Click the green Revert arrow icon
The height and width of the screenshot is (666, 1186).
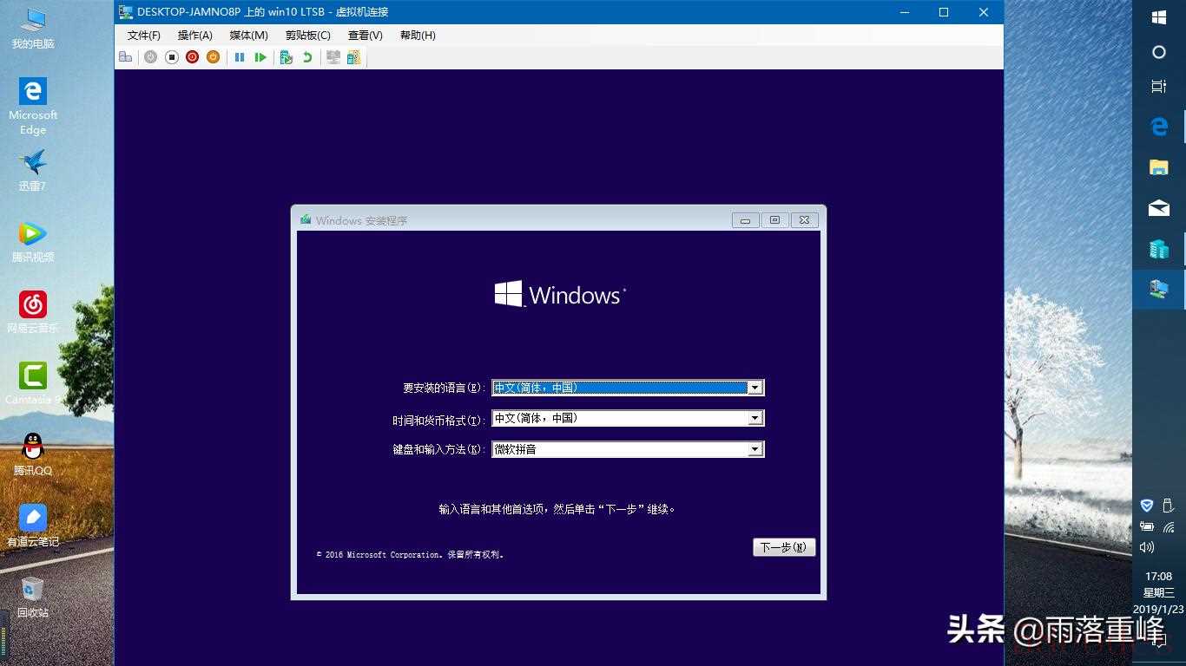click(307, 57)
